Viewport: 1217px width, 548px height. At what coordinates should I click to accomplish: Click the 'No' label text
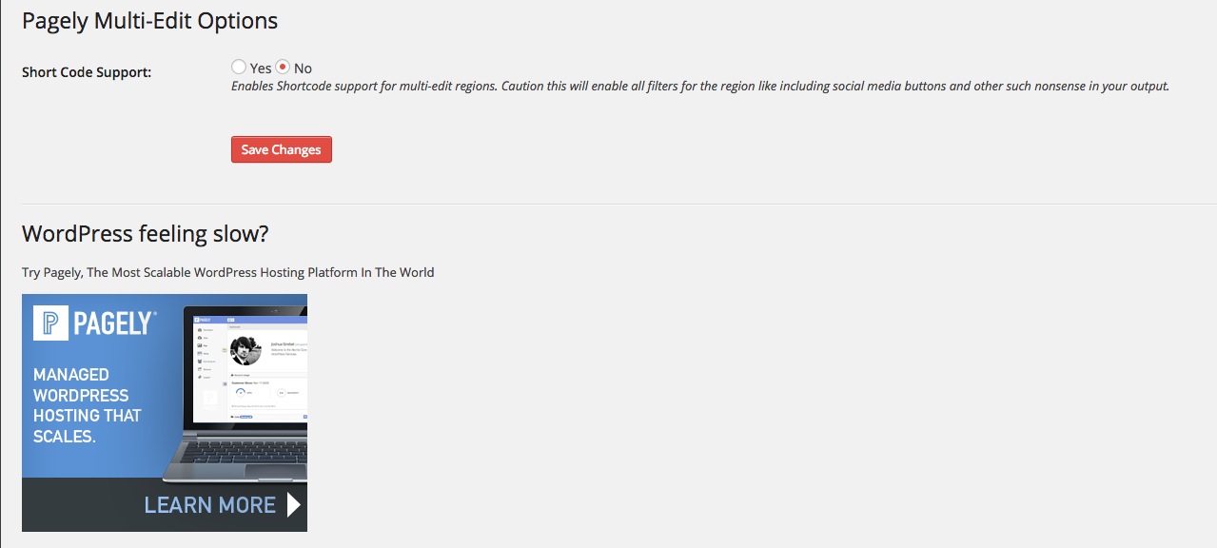tap(303, 68)
